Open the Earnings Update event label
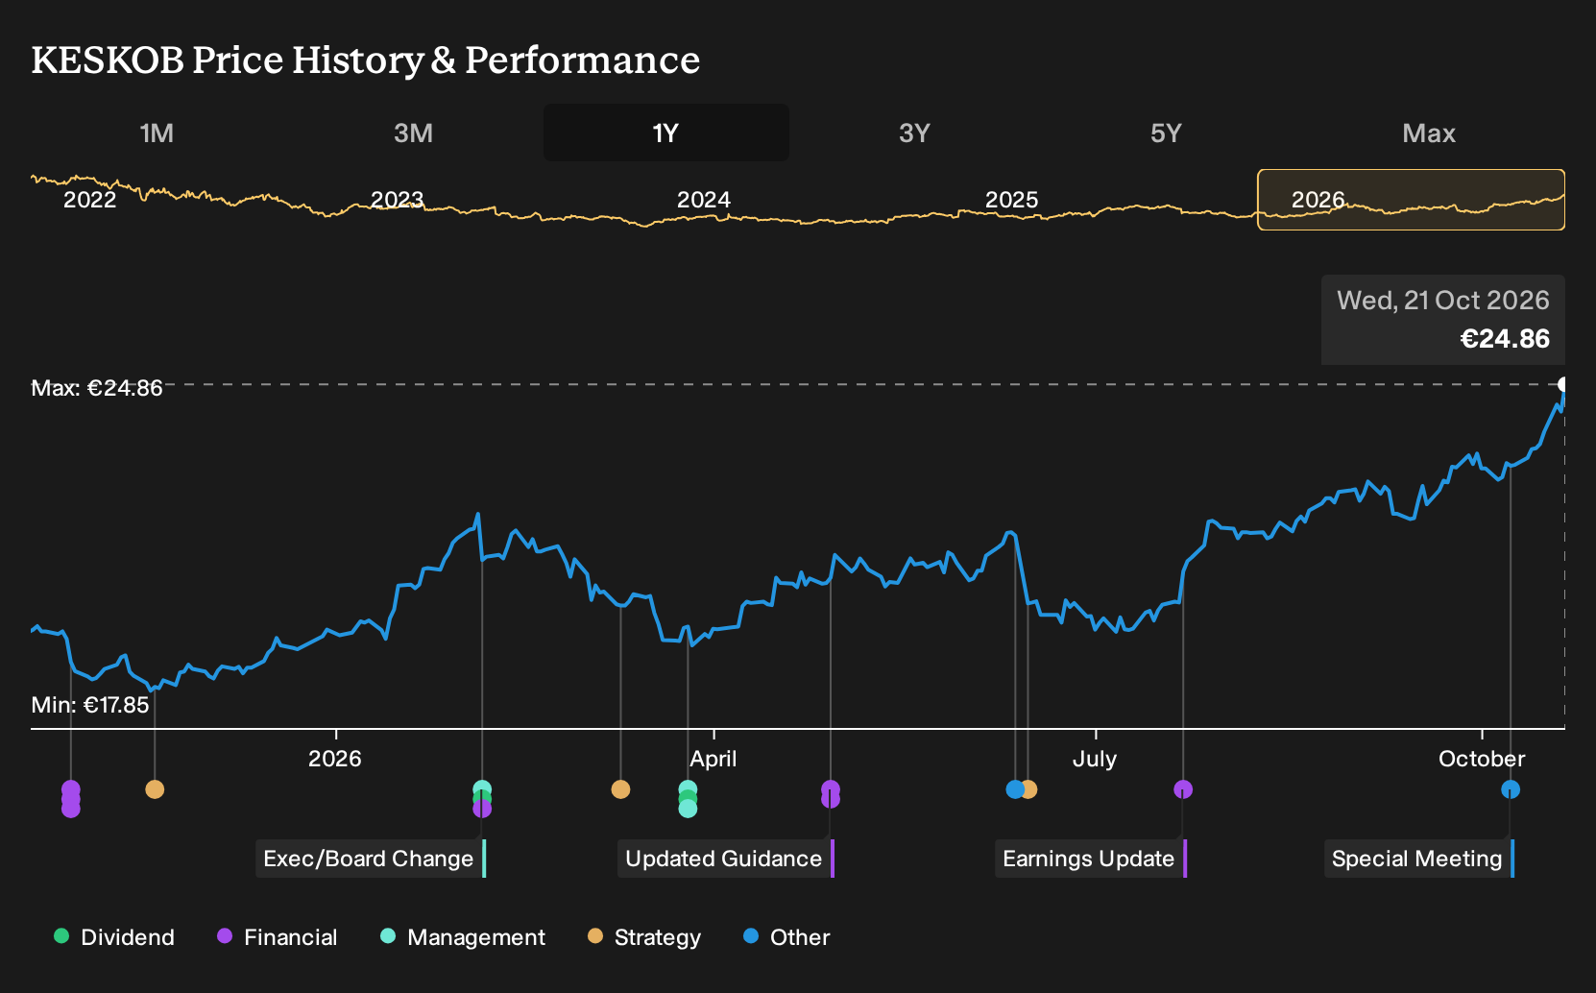The image size is (1596, 993). coord(1091,859)
